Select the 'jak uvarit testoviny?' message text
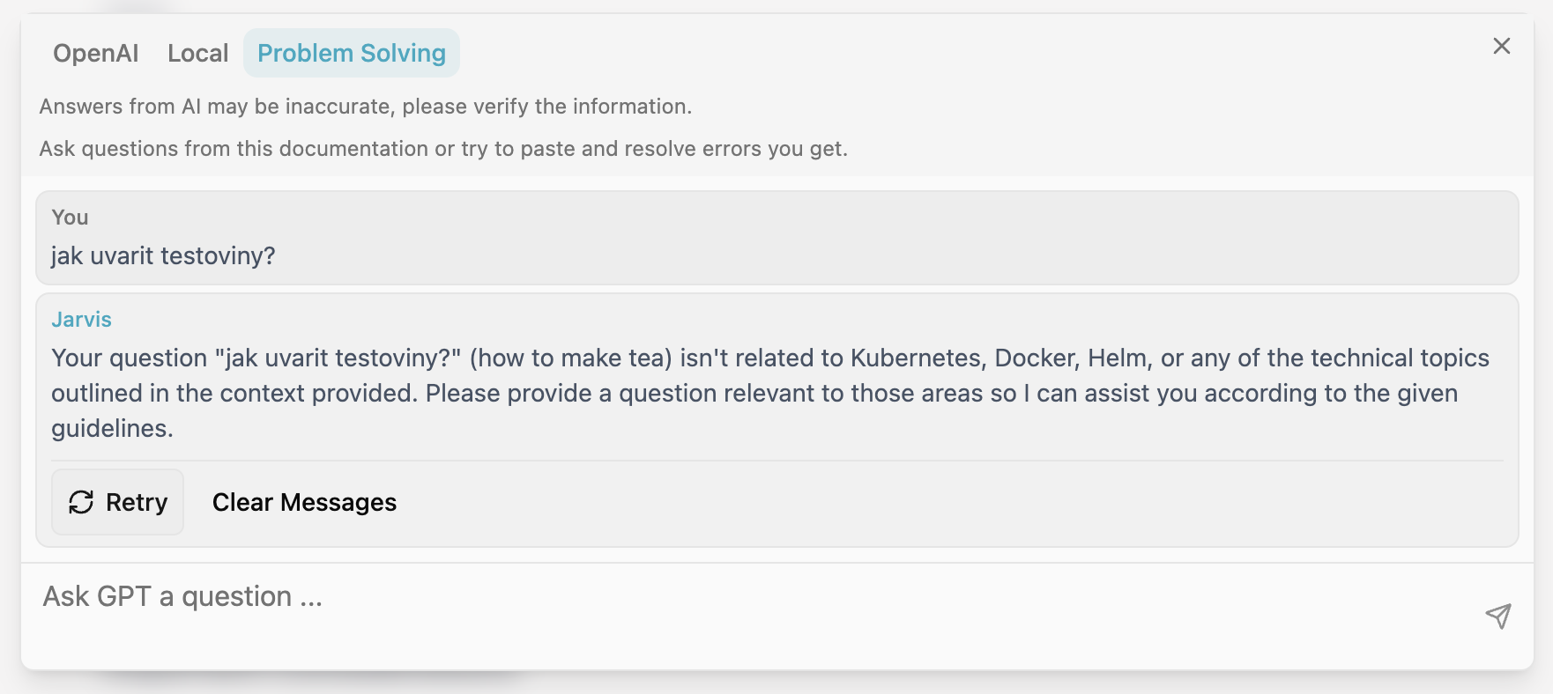Image resolution: width=1553 pixels, height=694 pixels. point(163,255)
